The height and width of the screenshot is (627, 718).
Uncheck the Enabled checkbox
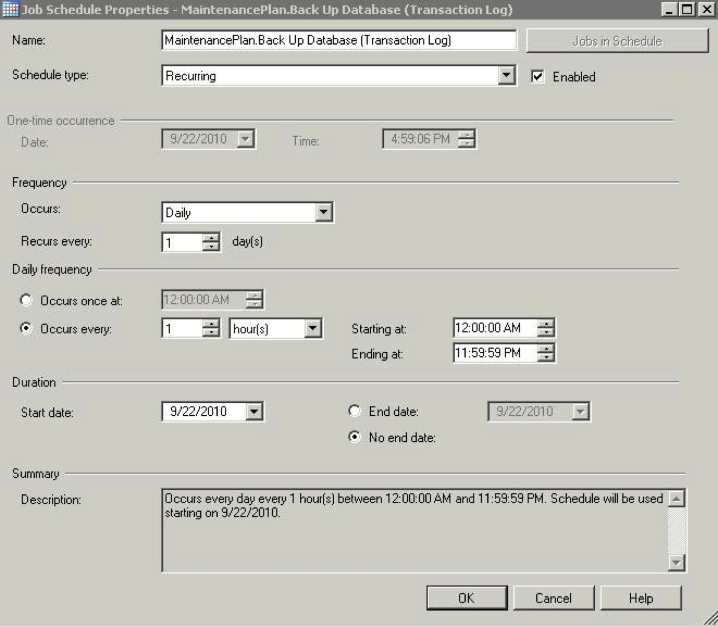click(537, 77)
